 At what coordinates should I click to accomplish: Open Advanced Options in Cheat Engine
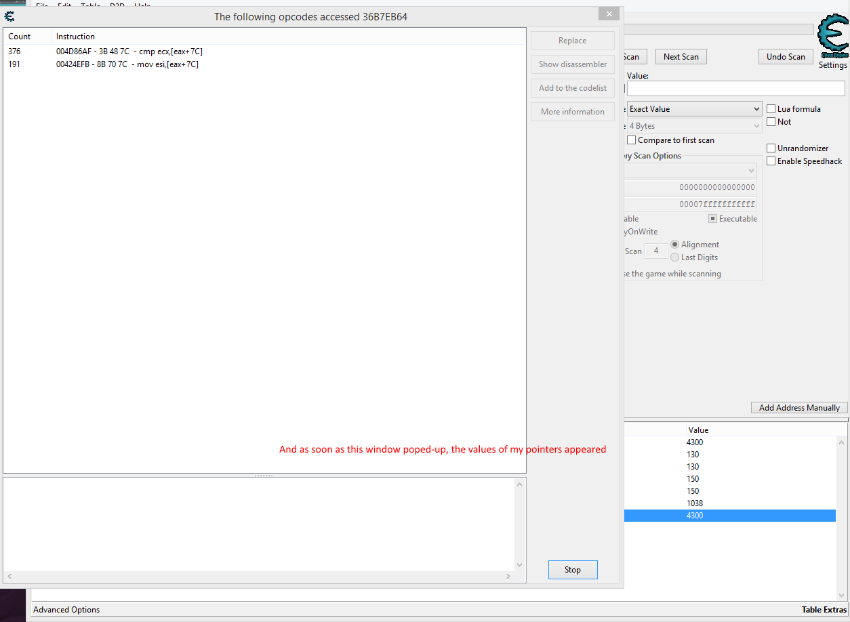(66, 610)
